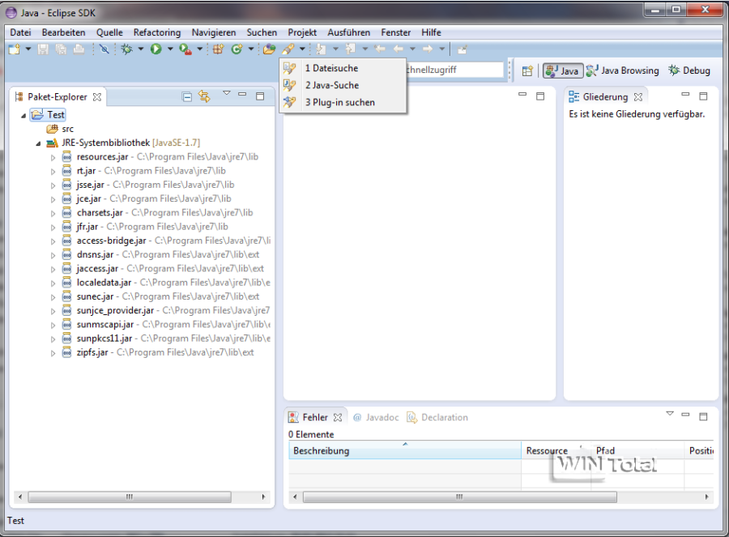
Task: Click the Save disk icon
Action: 43,49
